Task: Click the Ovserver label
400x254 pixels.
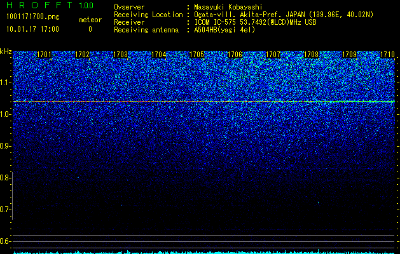Action: pyautogui.click(x=129, y=7)
